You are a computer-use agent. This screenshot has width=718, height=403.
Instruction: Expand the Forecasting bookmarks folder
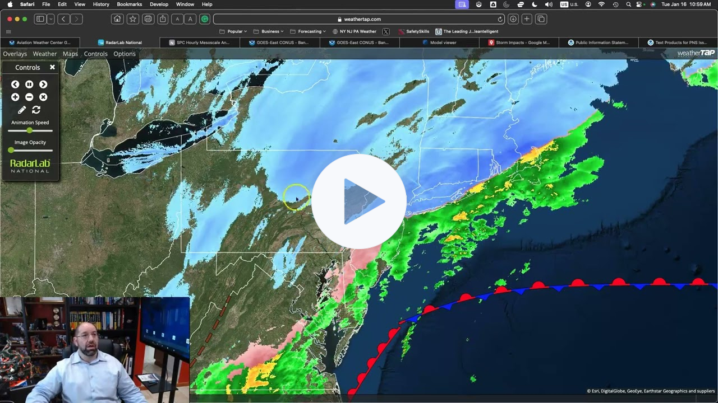click(x=308, y=31)
